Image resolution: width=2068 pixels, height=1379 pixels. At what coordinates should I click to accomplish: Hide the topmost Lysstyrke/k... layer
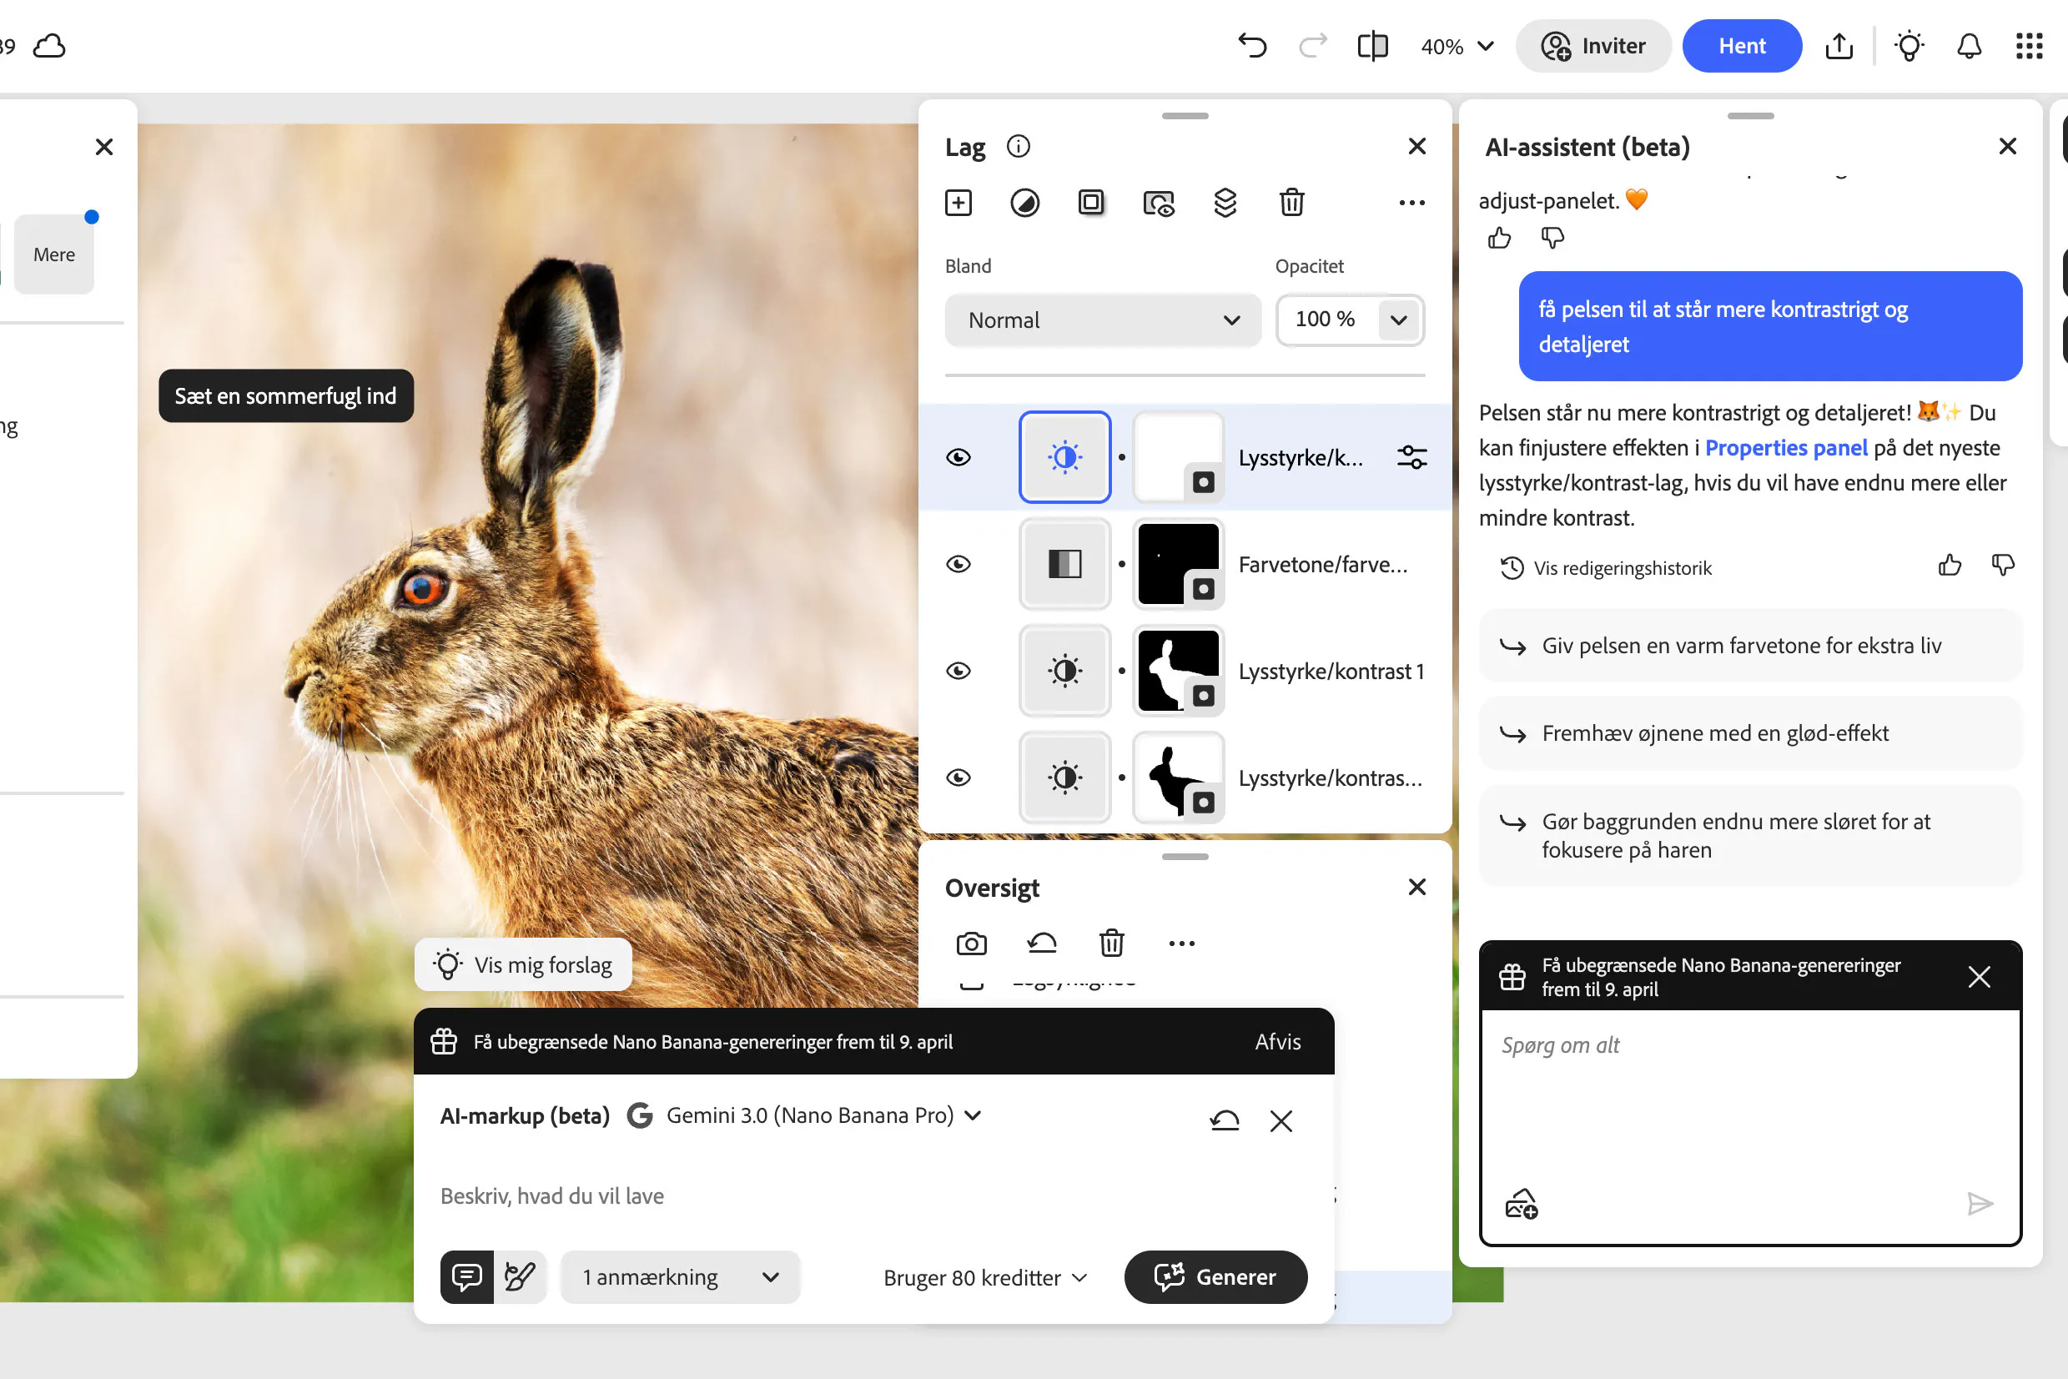pos(959,457)
